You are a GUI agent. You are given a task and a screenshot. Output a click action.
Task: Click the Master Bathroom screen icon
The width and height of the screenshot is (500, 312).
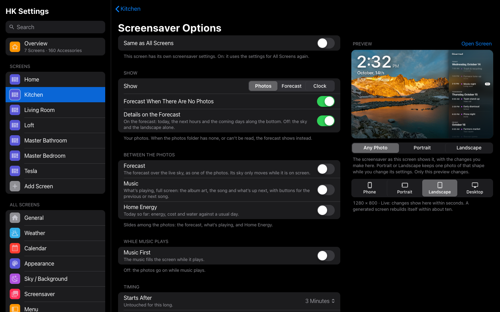coord(15,140)
